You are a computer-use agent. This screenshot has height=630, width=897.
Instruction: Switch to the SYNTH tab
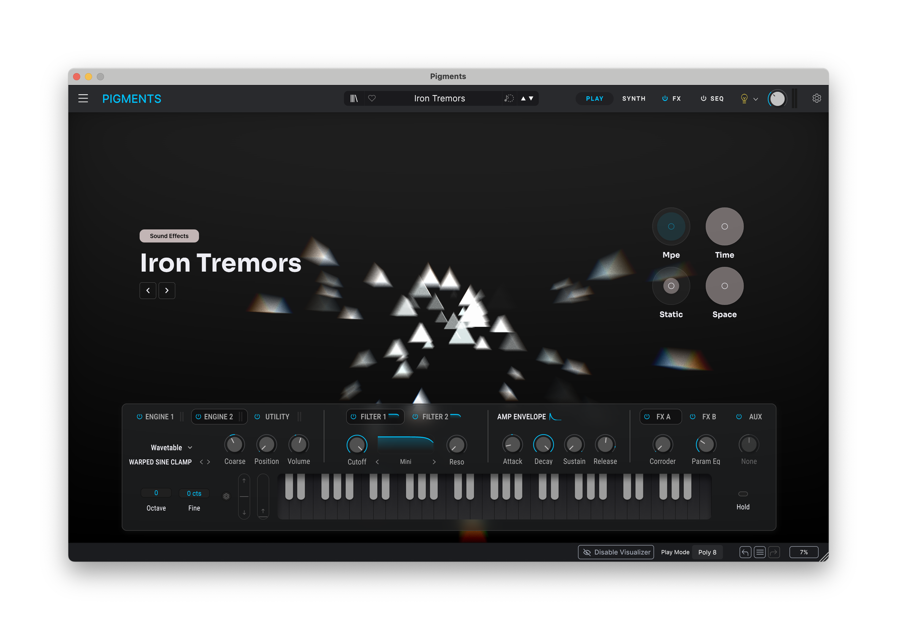pos(634,98)
